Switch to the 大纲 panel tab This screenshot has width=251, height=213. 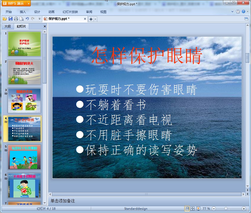8,26
